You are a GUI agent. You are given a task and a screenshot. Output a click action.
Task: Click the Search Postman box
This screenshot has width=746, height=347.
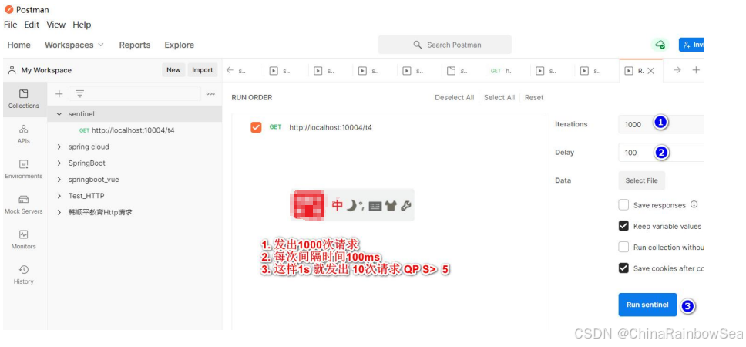click(445, 45)
